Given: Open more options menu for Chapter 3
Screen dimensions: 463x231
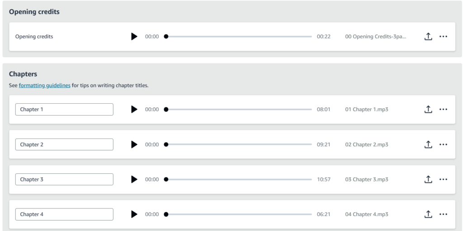Looking at the screenshot, I should click(443, 180).
